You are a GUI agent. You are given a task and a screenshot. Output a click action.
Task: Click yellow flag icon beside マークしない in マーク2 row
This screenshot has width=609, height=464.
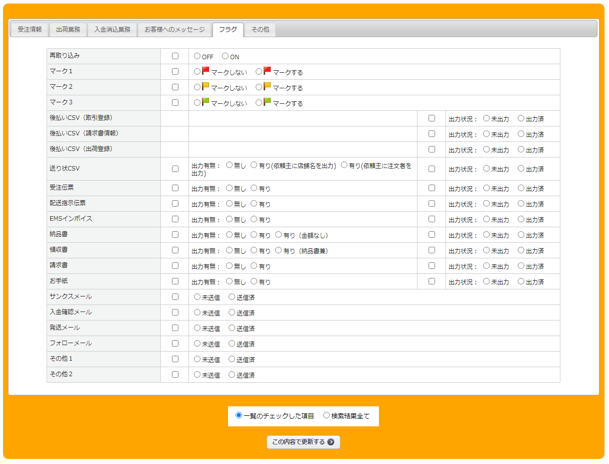point(206,87)
